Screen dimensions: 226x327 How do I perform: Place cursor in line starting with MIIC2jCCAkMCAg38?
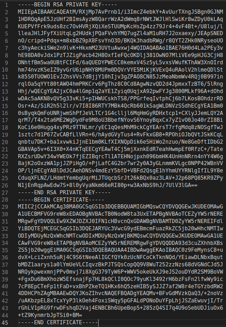pyautogui.click(x=121, y=207)
